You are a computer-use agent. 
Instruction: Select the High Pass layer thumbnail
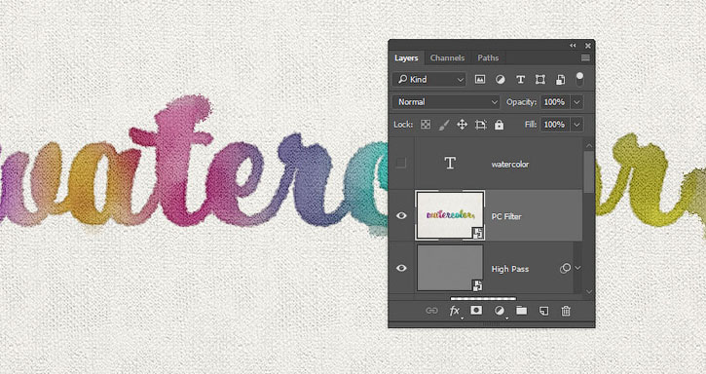(450, 268)
